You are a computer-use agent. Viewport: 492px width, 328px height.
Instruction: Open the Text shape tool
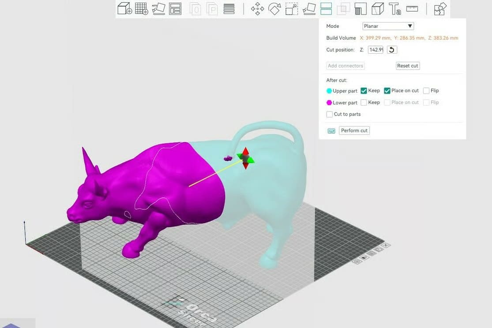(394, 9)
